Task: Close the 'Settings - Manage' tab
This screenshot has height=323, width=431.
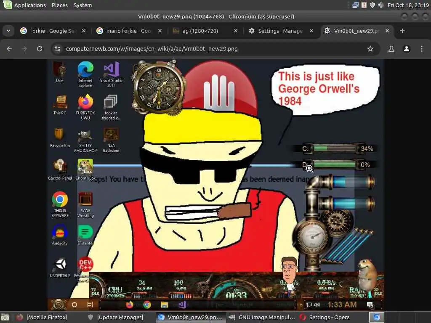Action: 311,31
